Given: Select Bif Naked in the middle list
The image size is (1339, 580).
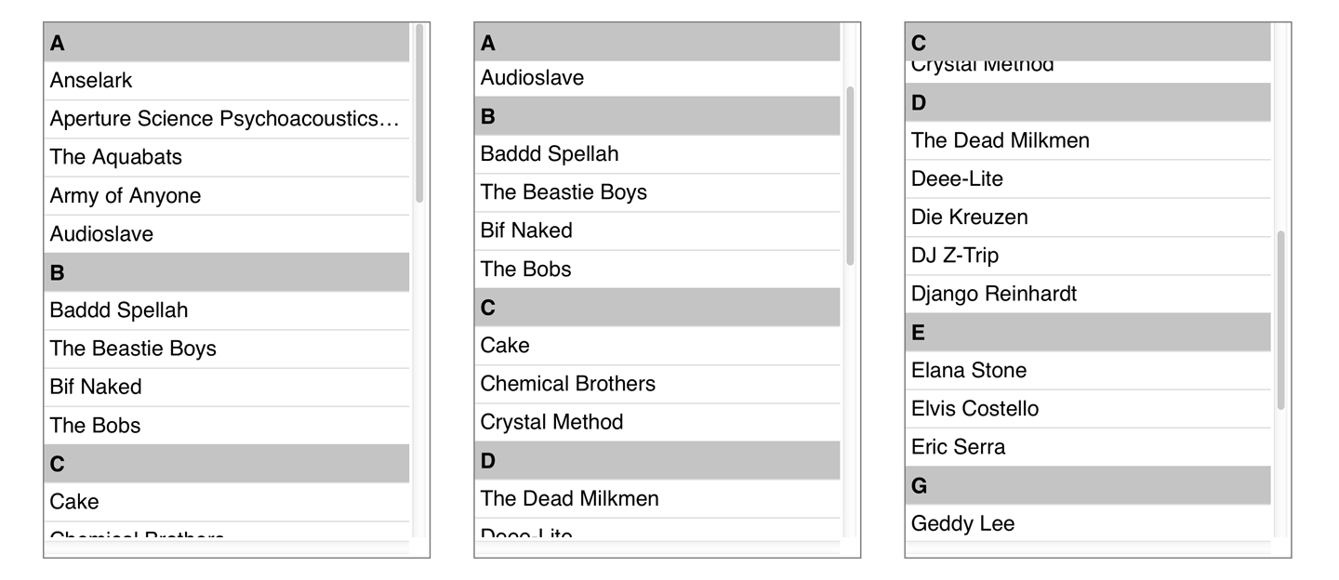Looking at the screenshot, I should [x=656, y=231].
